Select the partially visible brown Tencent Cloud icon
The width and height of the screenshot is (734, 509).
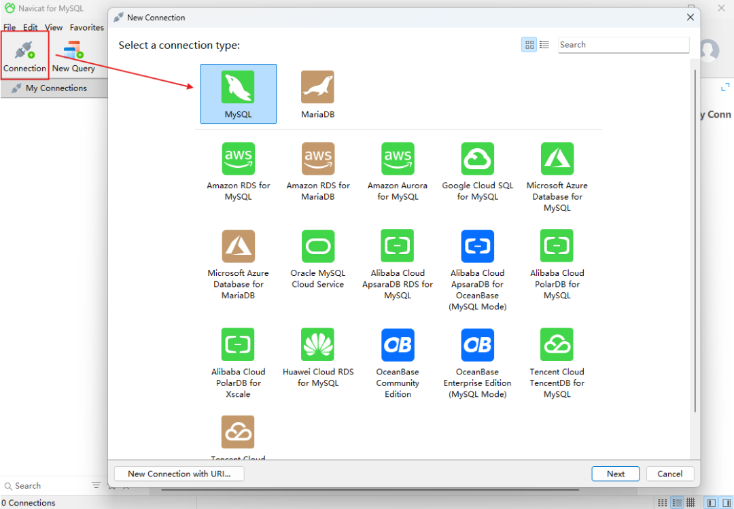tap(239, 432)
